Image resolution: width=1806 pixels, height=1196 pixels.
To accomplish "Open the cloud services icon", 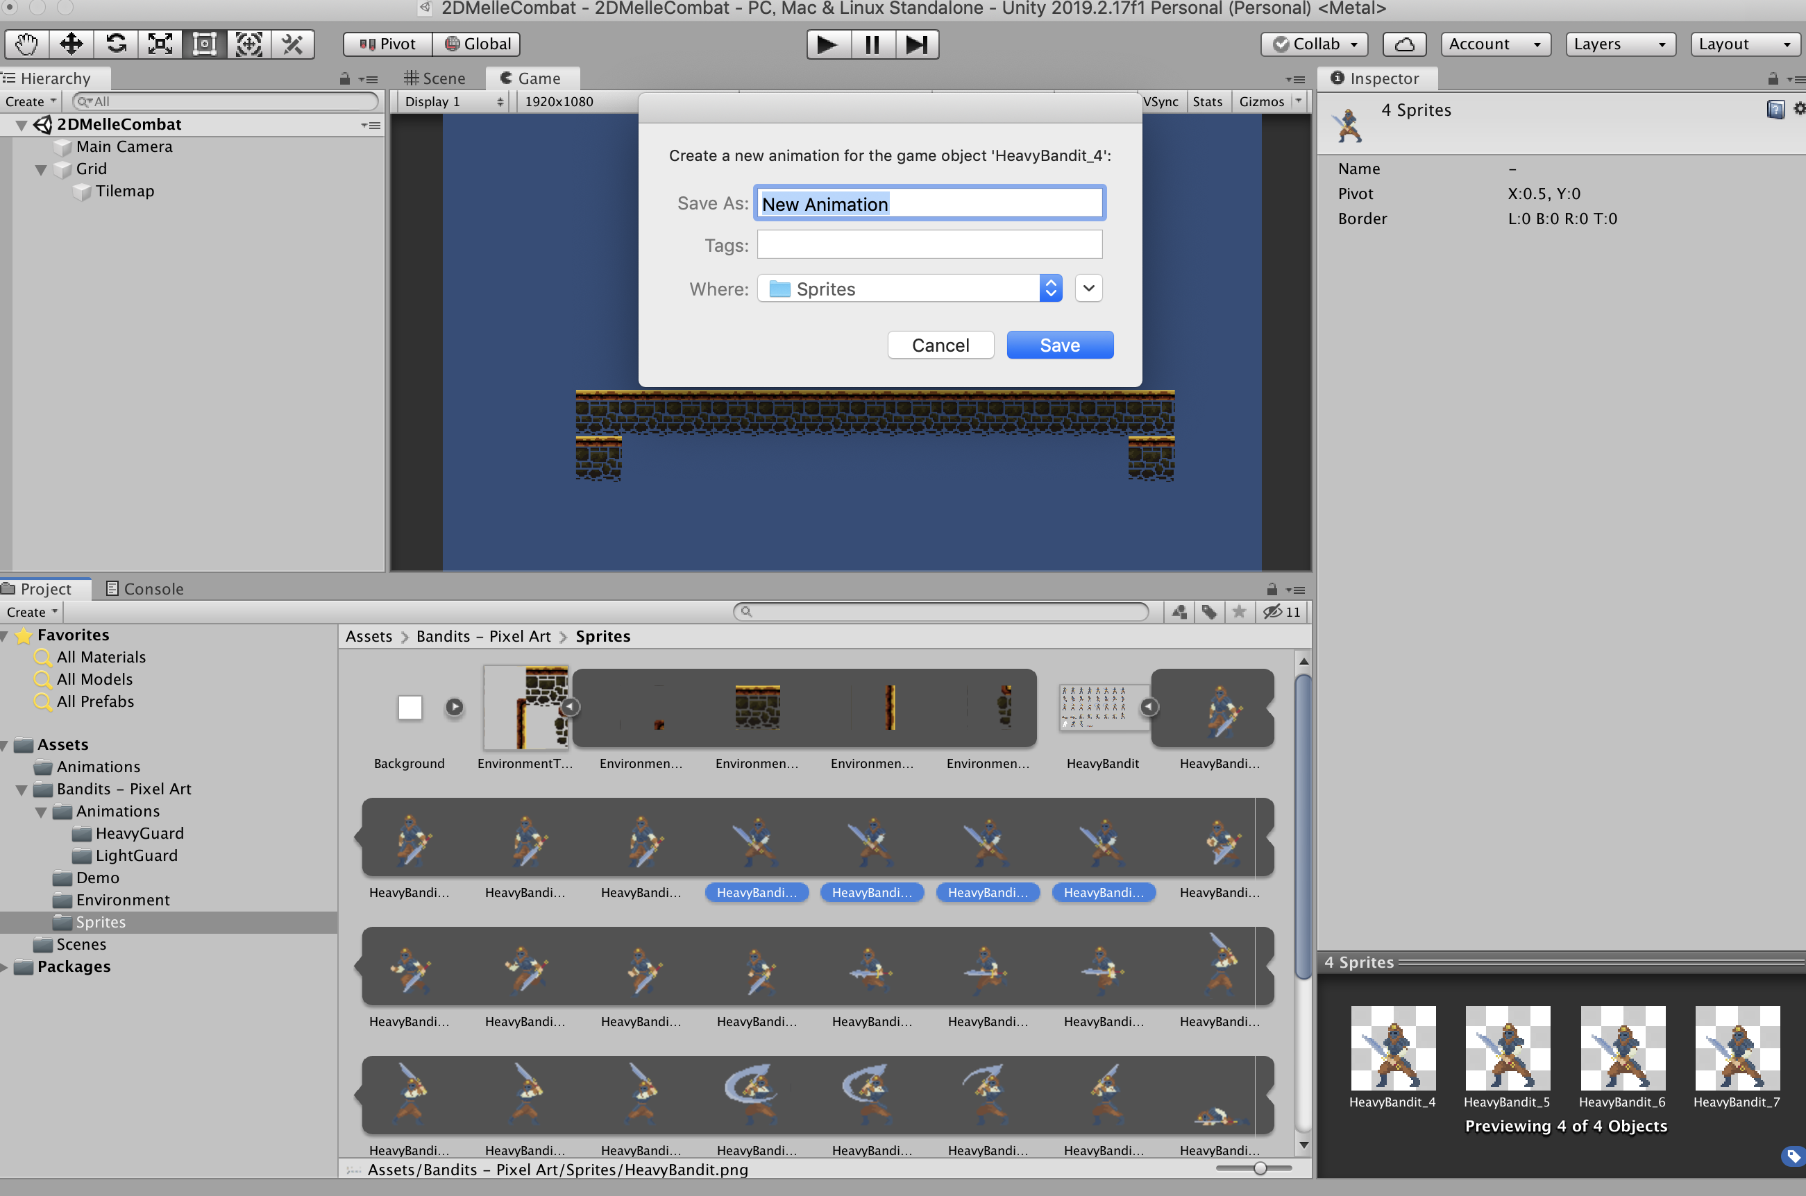I will [x=1404, y=44].
